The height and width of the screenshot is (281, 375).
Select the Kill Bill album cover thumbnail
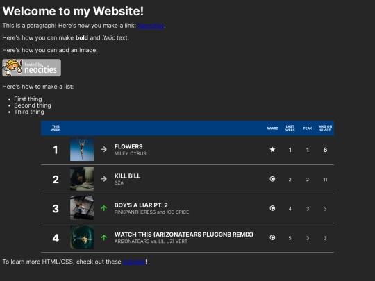click(82, 179)
